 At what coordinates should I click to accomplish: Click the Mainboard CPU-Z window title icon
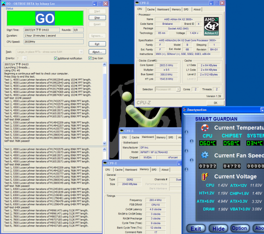[122, 131]
